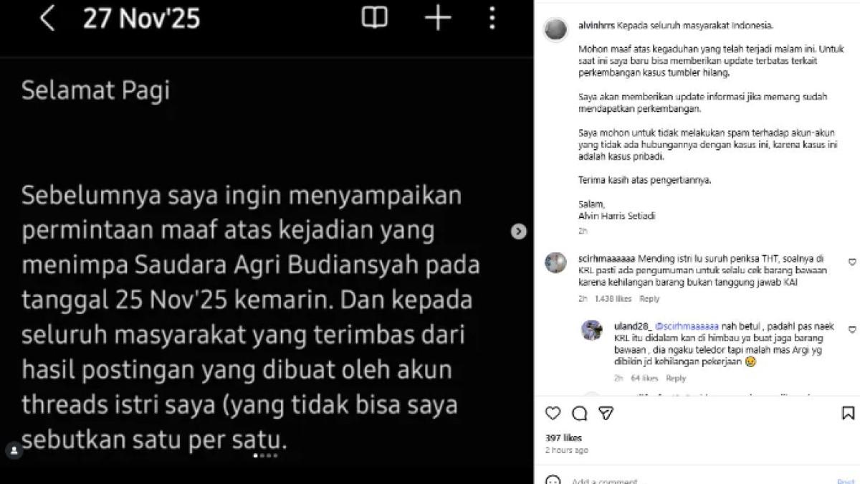Tap the back arrow beside 27 Nov'25

point(47,18)
